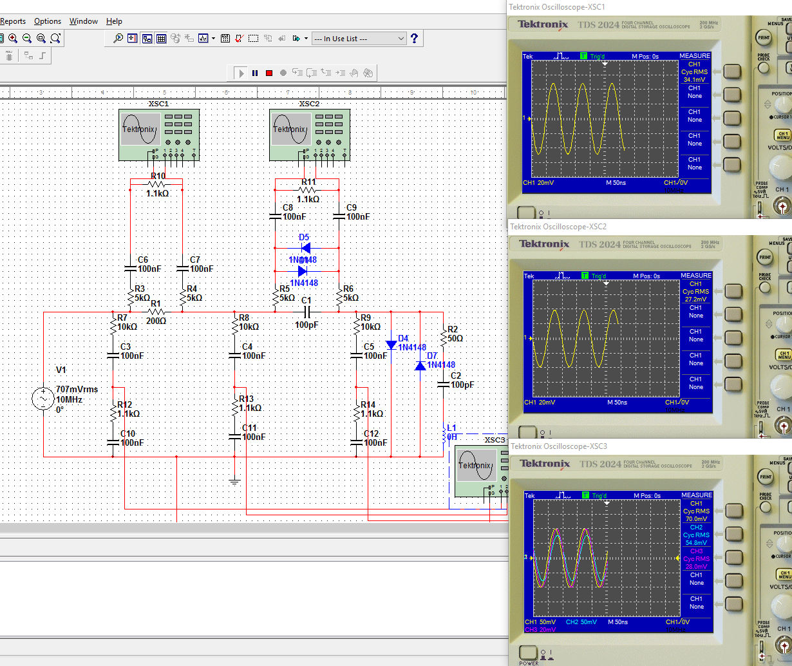
Task: Toggle the XSC3 oscilloscope POWER button
Action: pos(528,652)
